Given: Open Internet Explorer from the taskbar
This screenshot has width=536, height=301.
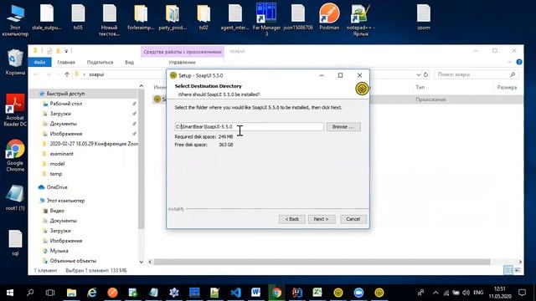Looking at the screenshot, I should coord(91,293).
